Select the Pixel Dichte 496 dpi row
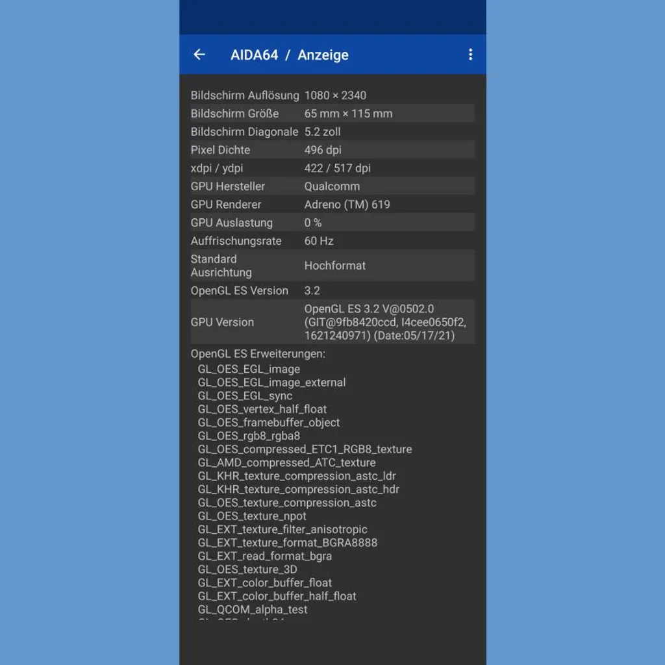Screen dimensions: 665x665 click(x=332, y=150)
